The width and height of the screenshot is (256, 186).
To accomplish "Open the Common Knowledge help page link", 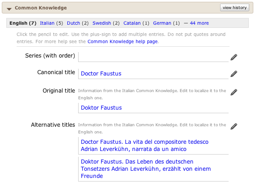I will click(123, 42).
